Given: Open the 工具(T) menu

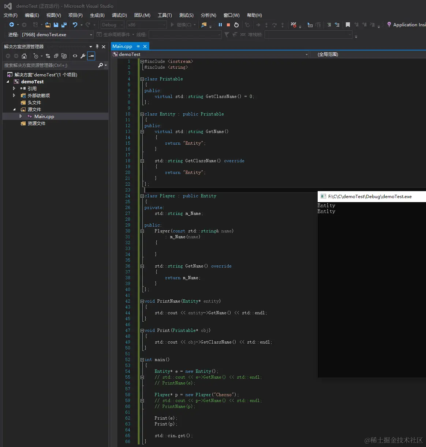Looking at the screenshot, I should pos(165,15).
